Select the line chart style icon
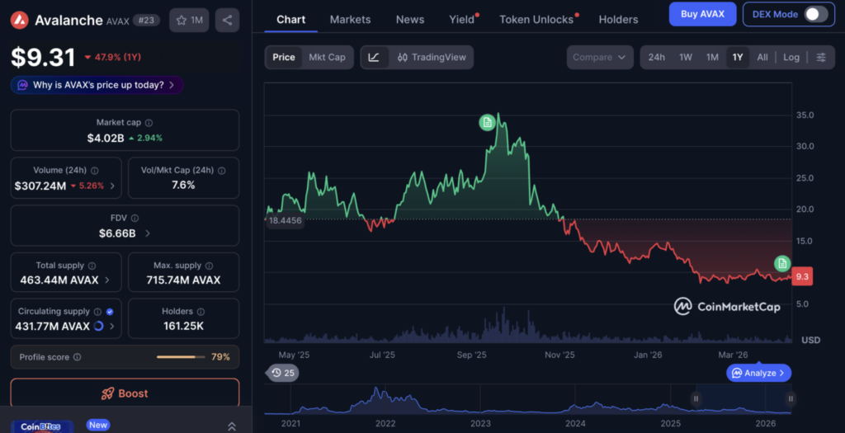Viewport: 845px width, 433px height. tap(374, 57)
